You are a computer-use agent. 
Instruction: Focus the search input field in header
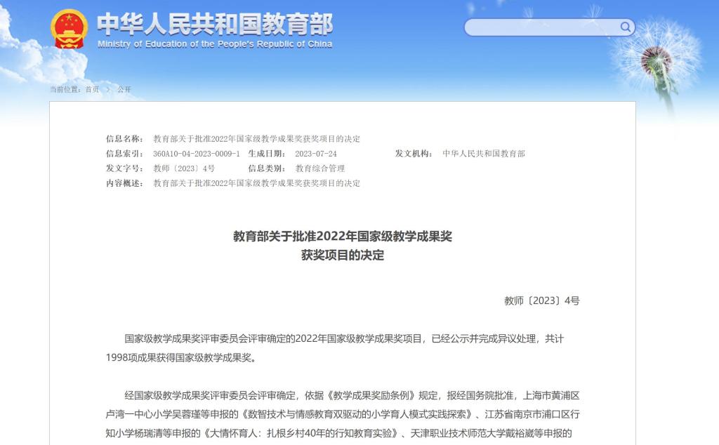pos(542,27)
